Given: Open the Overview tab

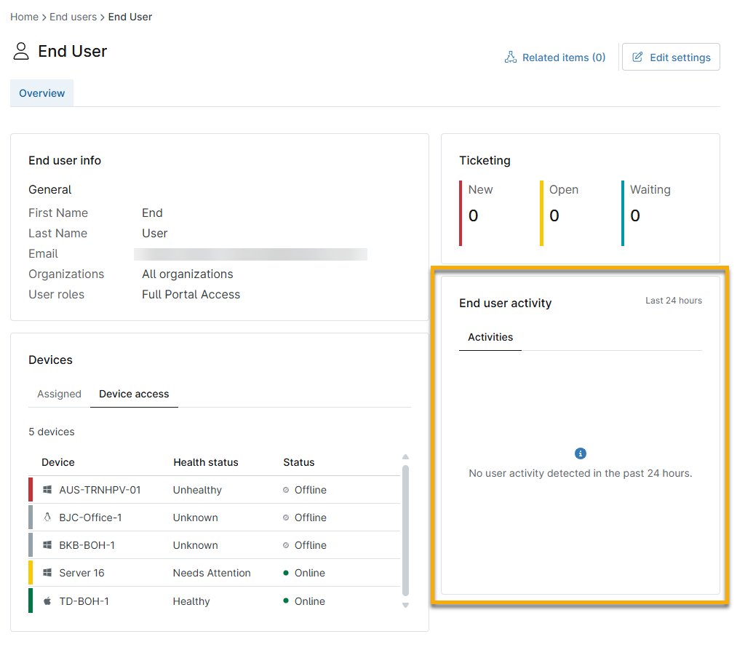Looking at the screenshot, I should point(41,93).
